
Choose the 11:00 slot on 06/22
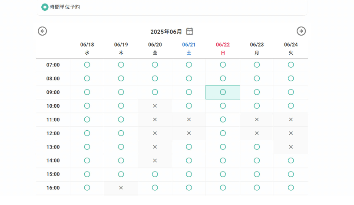point(223,119)
